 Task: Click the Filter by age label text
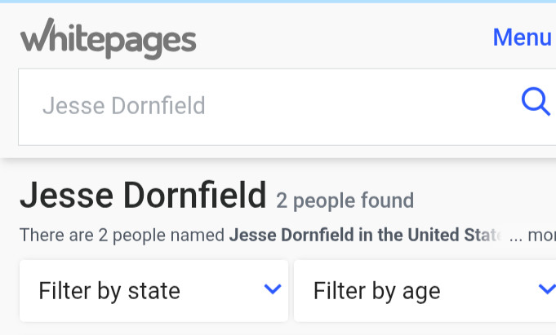pos(377,291)
